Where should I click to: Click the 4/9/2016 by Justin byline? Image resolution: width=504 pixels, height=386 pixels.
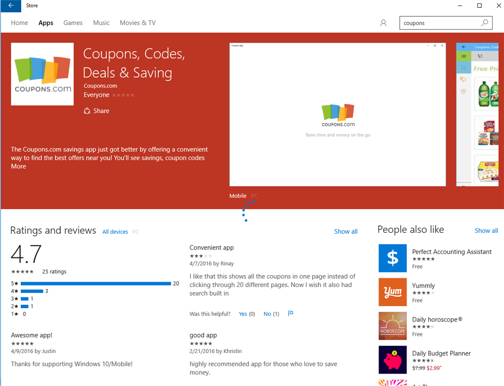click(x=33, y=351)
